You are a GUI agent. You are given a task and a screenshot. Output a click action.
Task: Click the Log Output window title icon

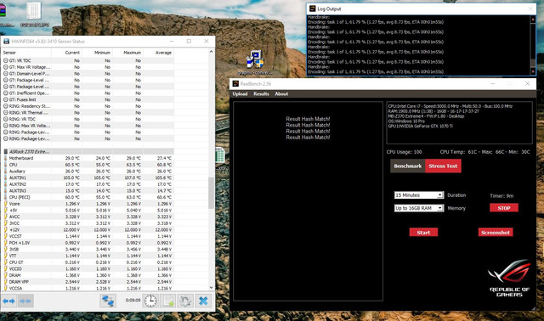coord(312,8)
